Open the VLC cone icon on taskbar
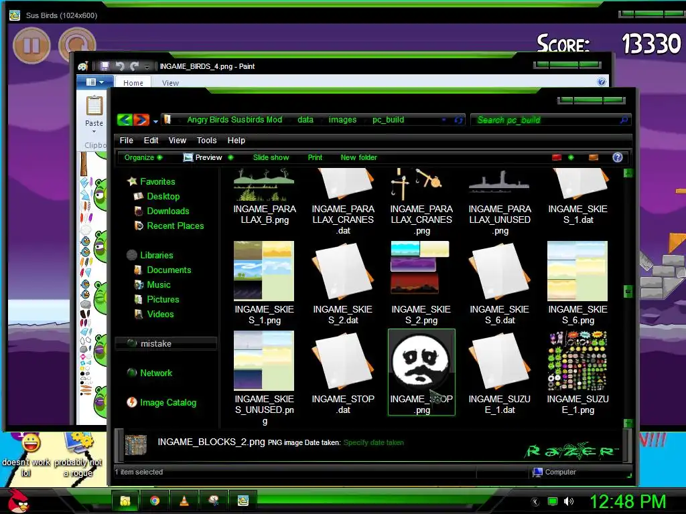Screen dimensions: 686x514 click(x=184, y=501)
